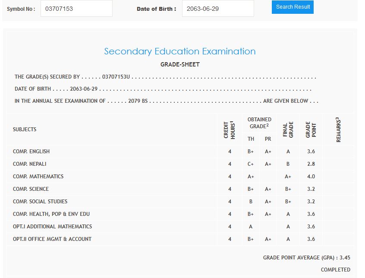Click the CREDIT HOURS column header

[x=230, y=130]
